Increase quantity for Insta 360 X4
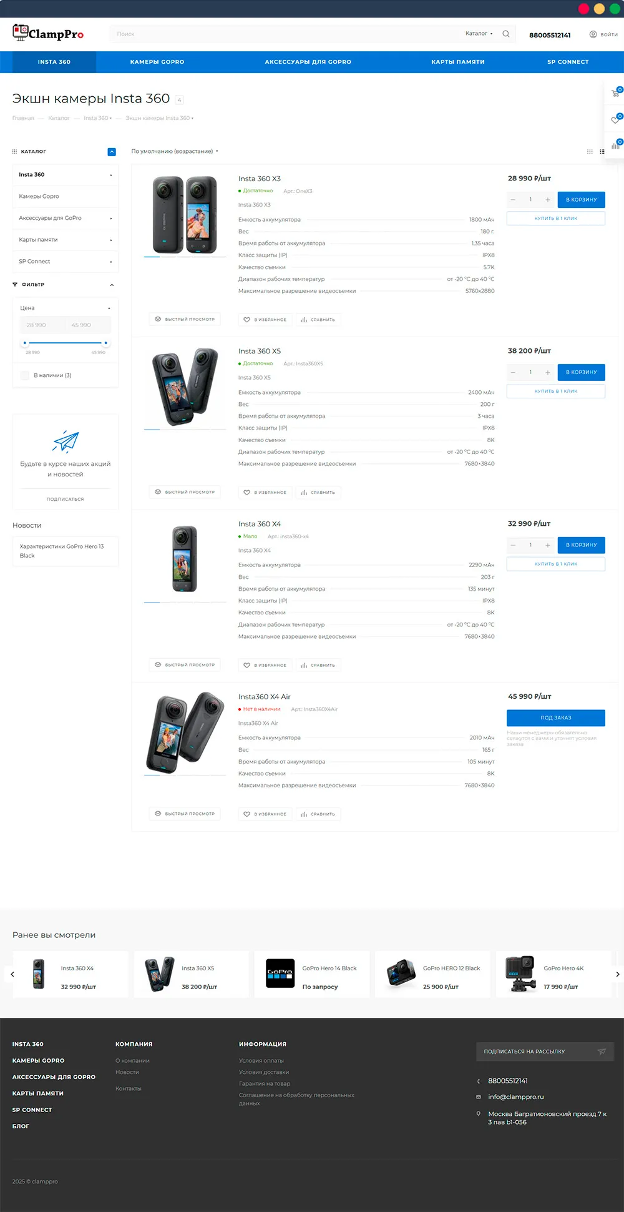The image size is (624, 1212). tap(548, 545)
